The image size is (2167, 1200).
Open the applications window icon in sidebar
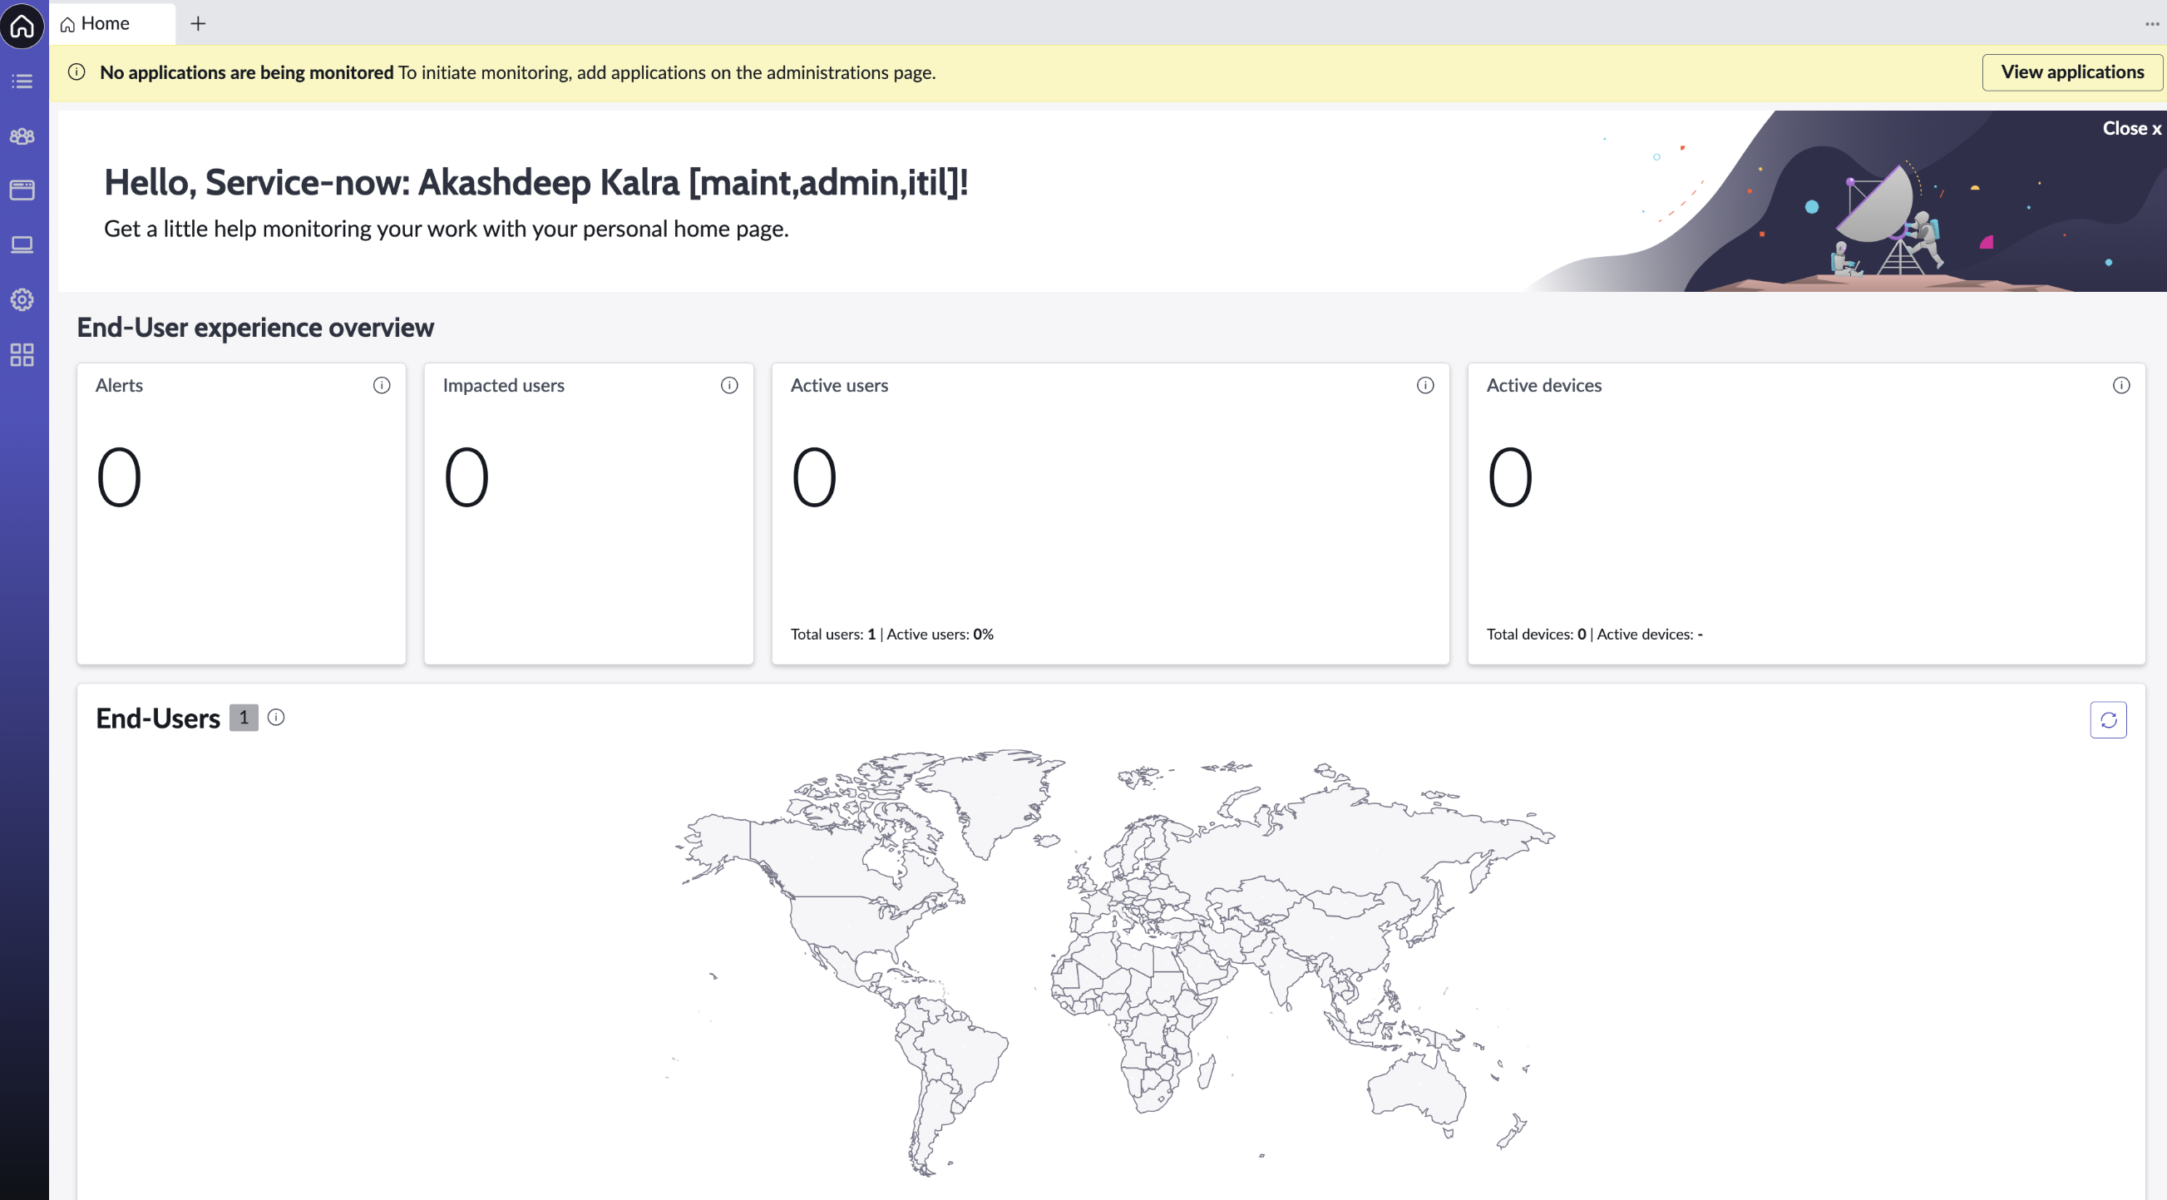(x=22, y=190)
